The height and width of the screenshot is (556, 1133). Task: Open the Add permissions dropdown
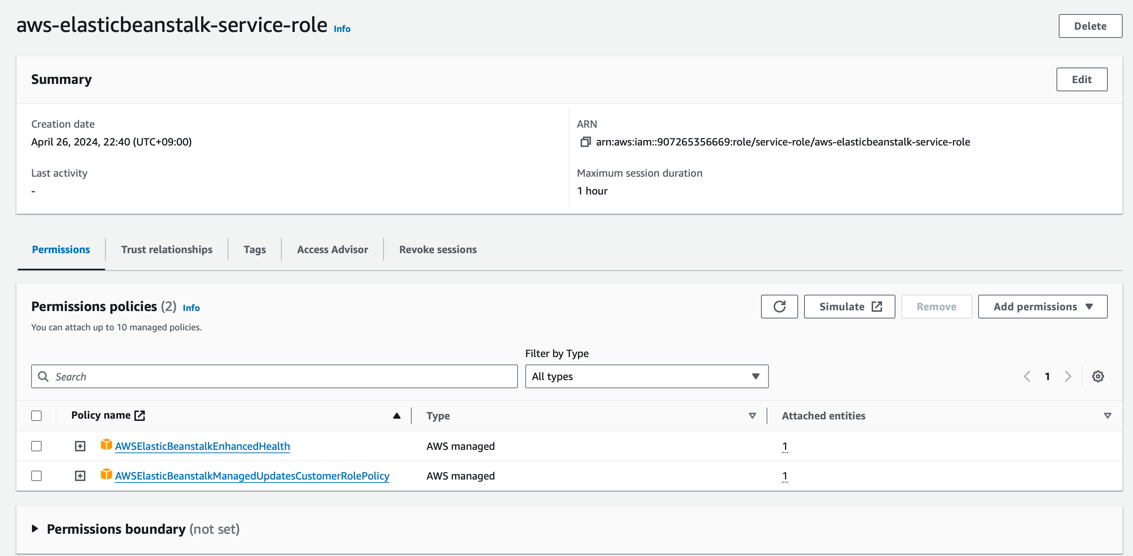click(x=1042, y=307)
